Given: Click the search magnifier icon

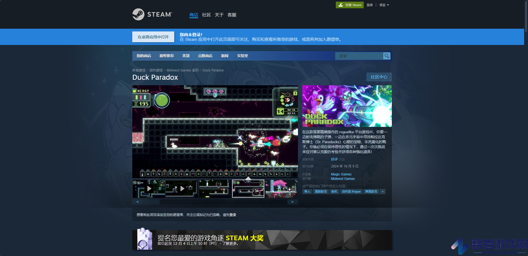Looking at the screenshot, I should click(387, 56).
